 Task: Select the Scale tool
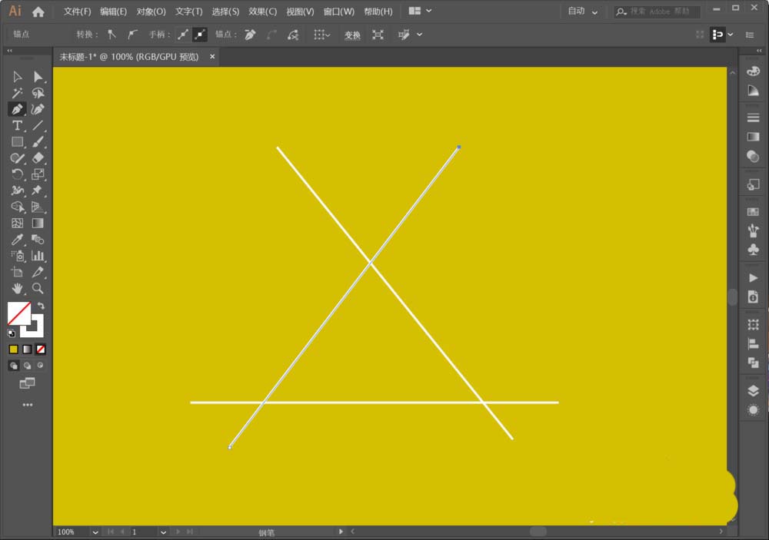[38, 174]
